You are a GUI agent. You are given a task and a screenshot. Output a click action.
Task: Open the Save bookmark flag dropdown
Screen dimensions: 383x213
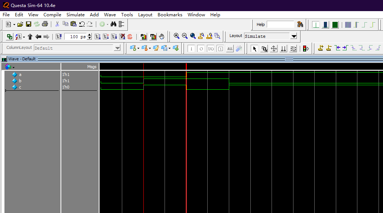[x=169, y=48]
